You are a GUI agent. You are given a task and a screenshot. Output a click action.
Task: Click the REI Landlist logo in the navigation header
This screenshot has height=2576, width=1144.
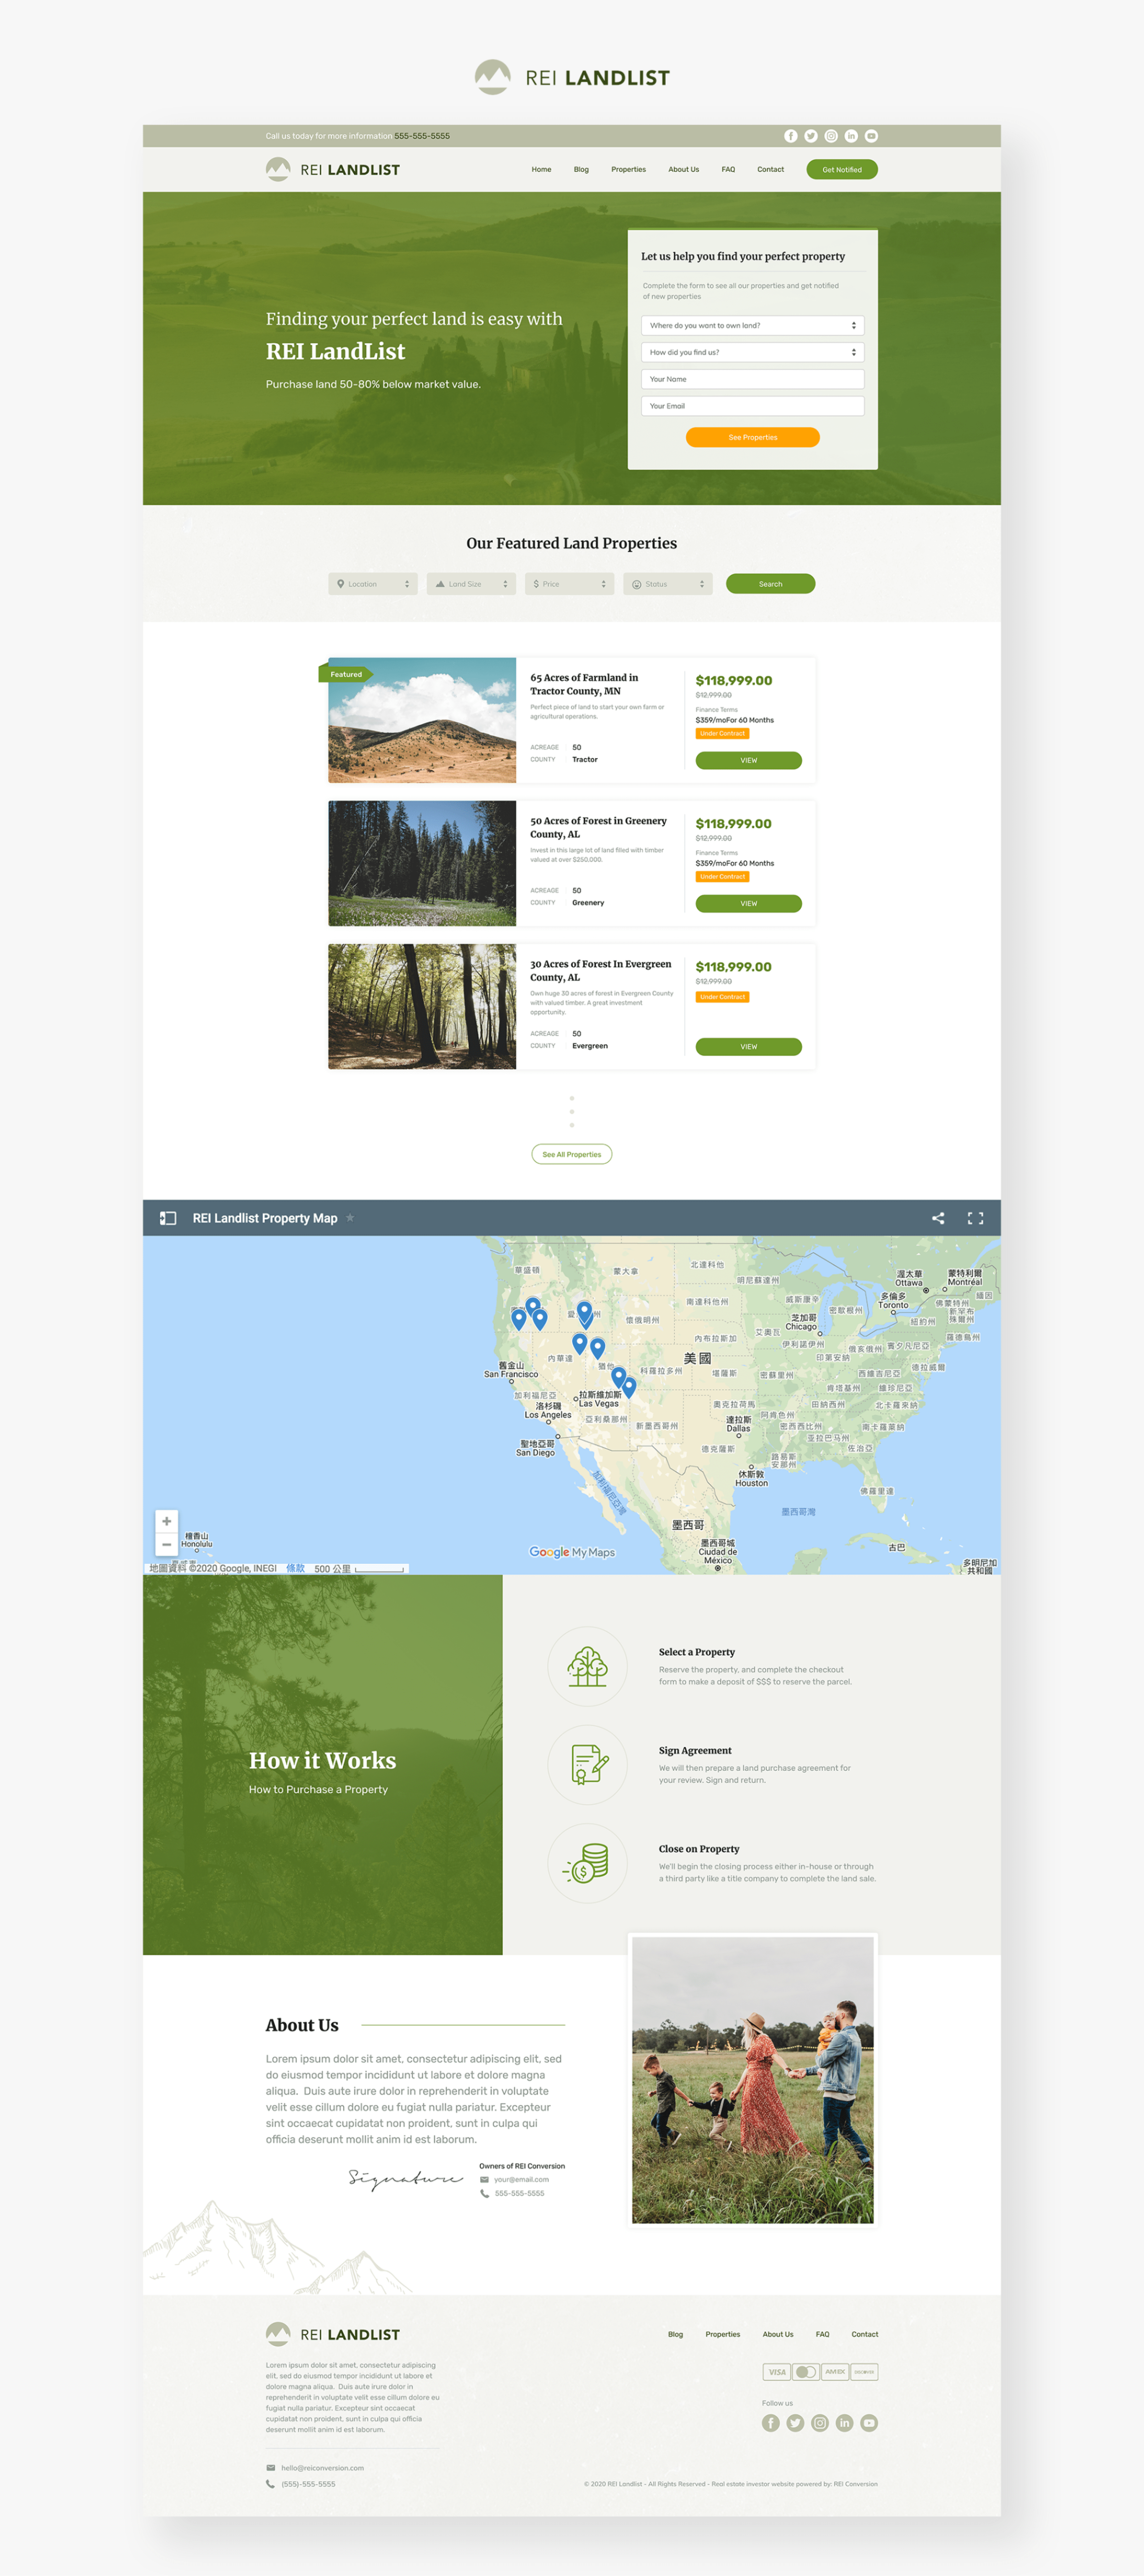click(x=333, y=170)
